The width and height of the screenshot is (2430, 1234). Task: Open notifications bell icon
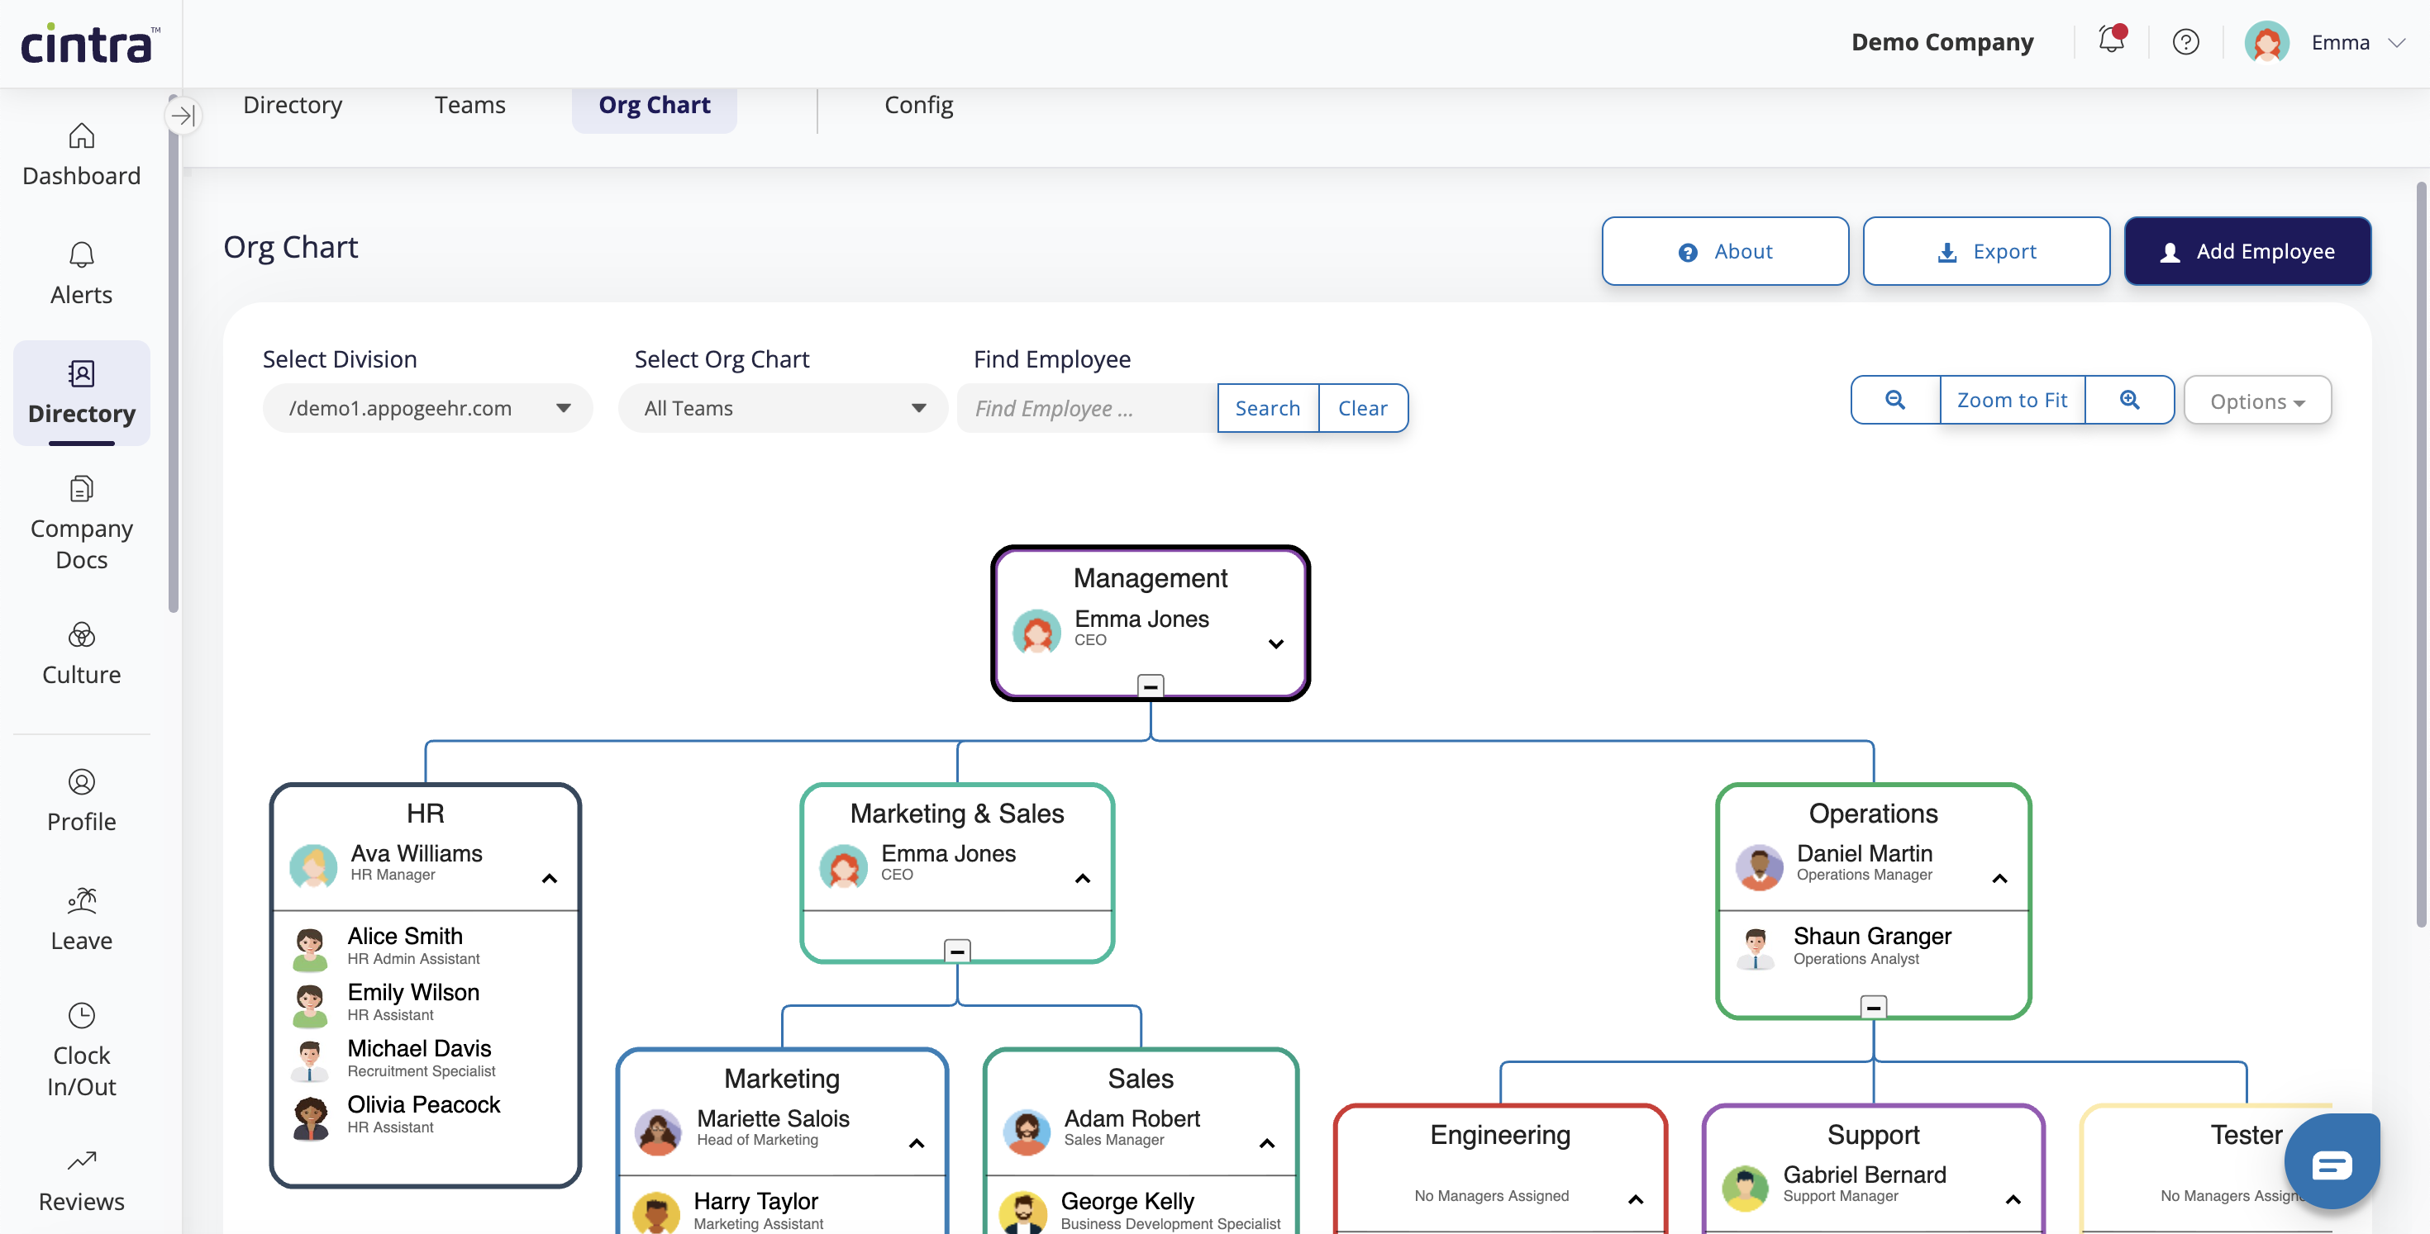point(2111,40)
